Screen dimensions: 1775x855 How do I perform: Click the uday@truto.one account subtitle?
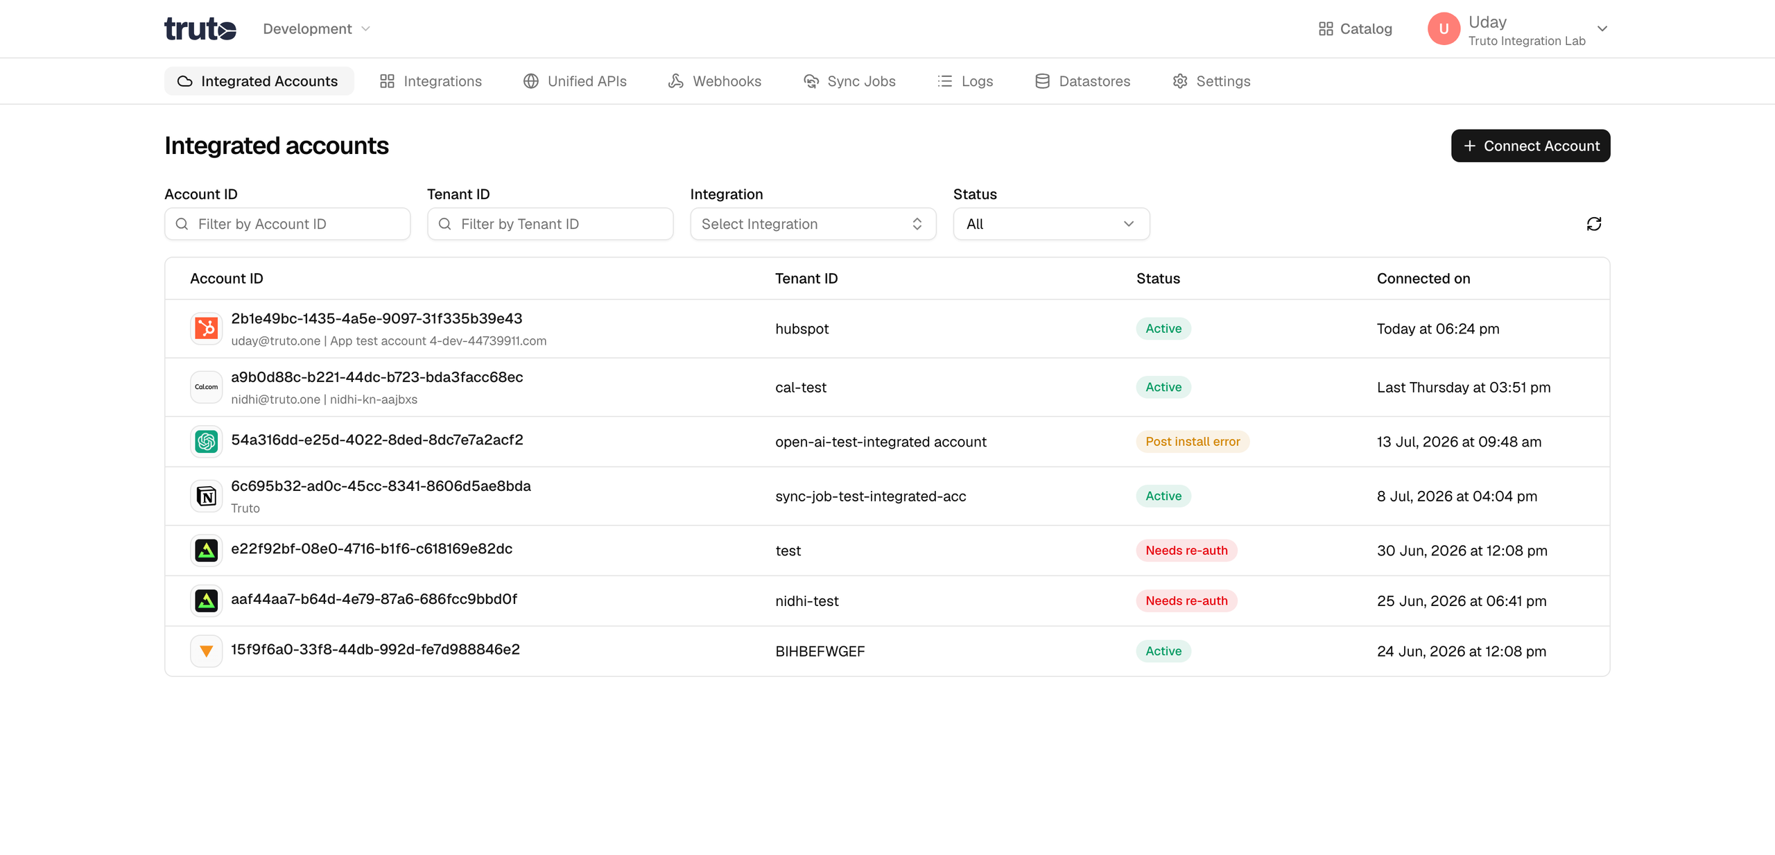[388, 341]
